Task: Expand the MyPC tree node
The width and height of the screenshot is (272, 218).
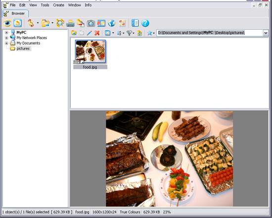Action: [6, 33]
